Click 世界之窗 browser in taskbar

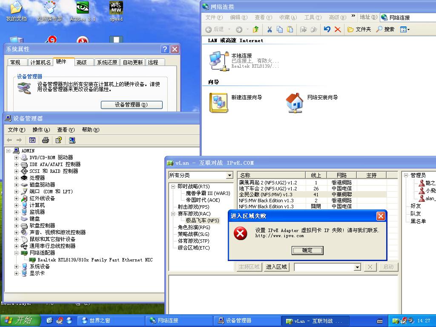click(110, 321)
